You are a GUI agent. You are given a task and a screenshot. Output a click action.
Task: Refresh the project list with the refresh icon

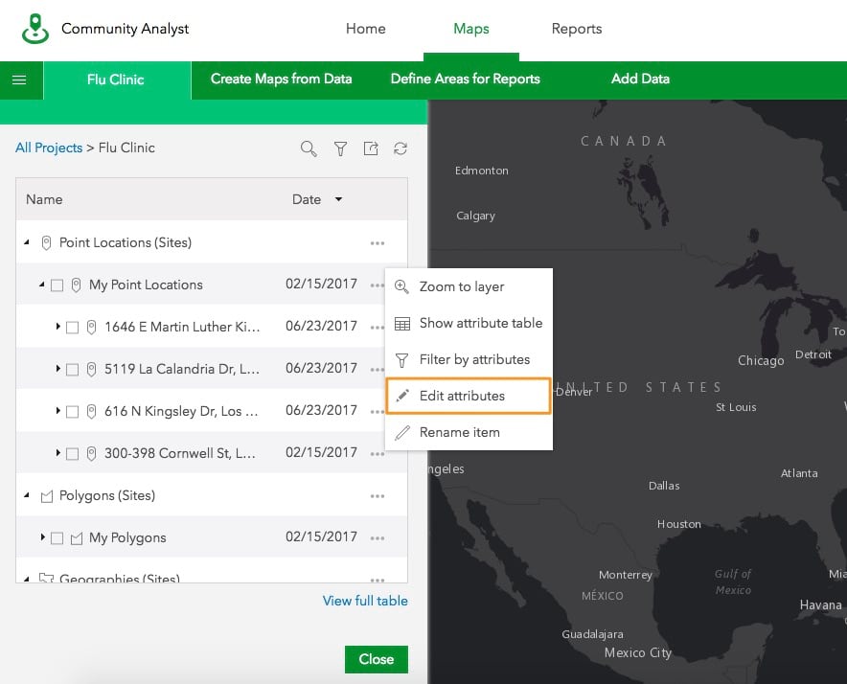coord(401,148)
